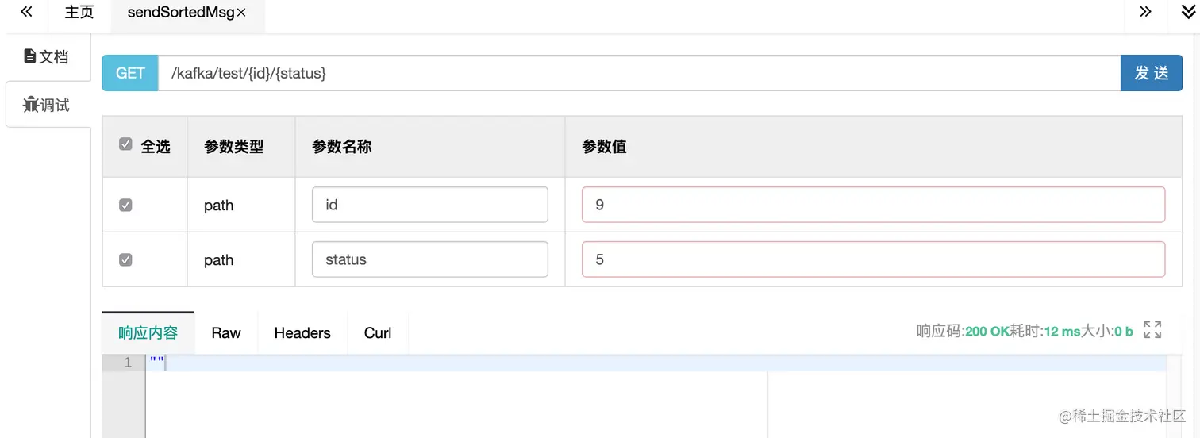Expand the double chevron down menu
1200x438 pixels.
coord(1188,12)
